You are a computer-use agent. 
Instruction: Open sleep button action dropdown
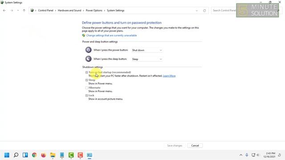[x=147, y=59]
